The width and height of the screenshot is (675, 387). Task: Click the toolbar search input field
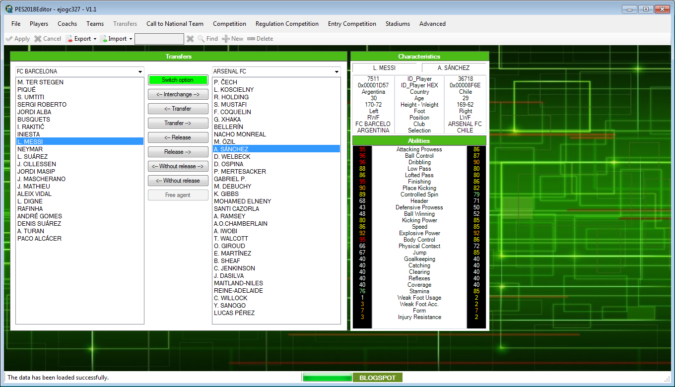point(159,39)
